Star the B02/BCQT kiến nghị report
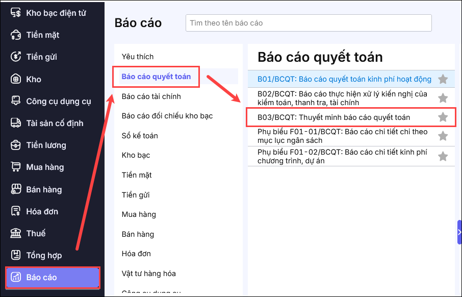Image resolution: width=462 pixels, height=297 pixels. (x=443, y=98)
